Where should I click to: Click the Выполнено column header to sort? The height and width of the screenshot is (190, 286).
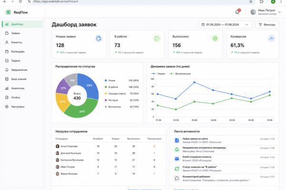pos(133,139)
